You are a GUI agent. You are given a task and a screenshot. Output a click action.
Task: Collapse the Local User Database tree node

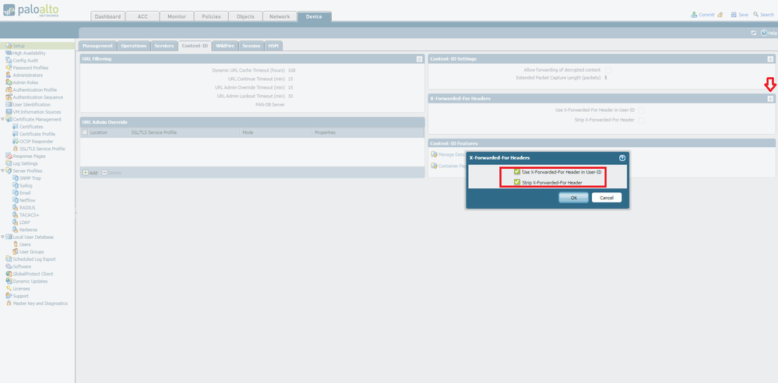coord(2,237)
